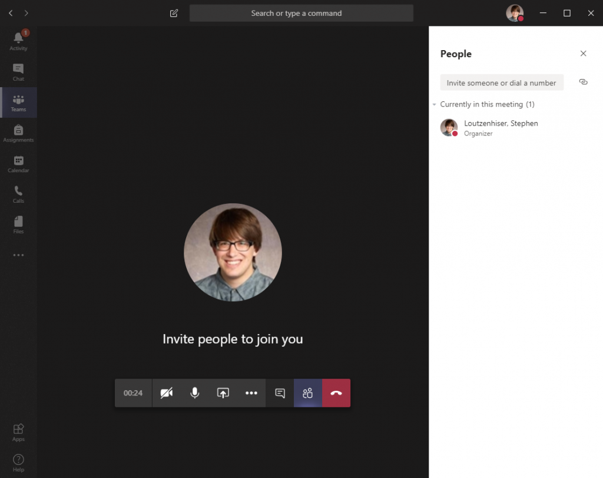Go to Teams in the sidebar
The height and width of the screenshot is (478, 603).
18,103
